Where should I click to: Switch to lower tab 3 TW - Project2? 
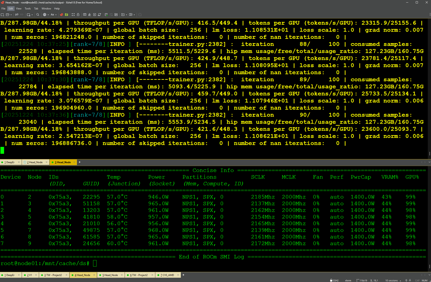click(x=53, y=275)
